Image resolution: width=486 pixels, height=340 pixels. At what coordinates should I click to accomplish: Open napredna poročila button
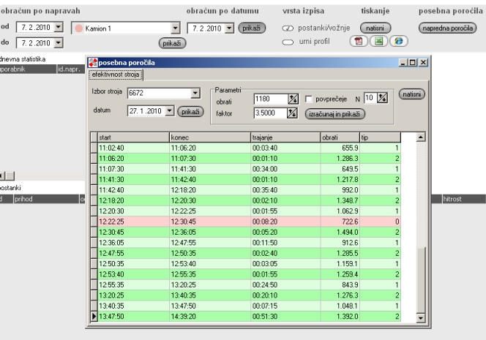447,29
